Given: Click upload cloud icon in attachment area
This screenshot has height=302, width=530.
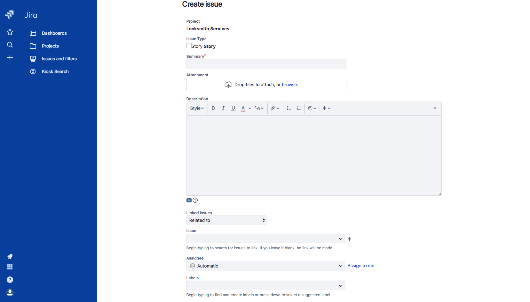Looking at the screenshot, I should [x=228, y=85].
